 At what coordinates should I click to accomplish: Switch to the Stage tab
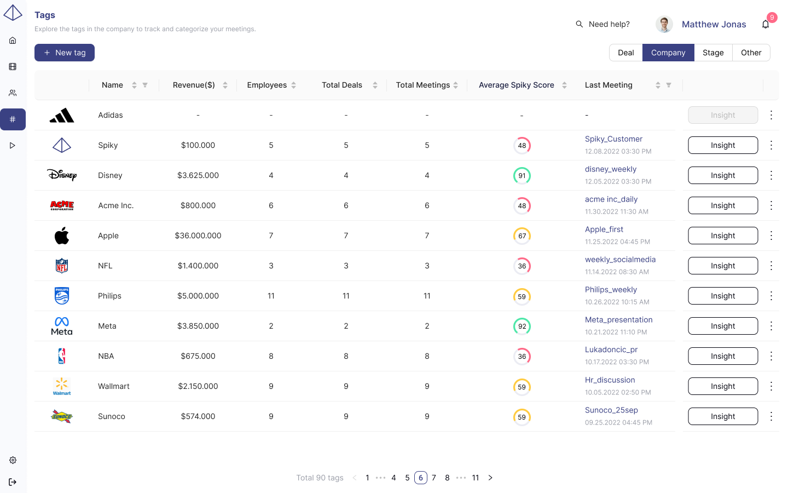(x=713, y=53)
